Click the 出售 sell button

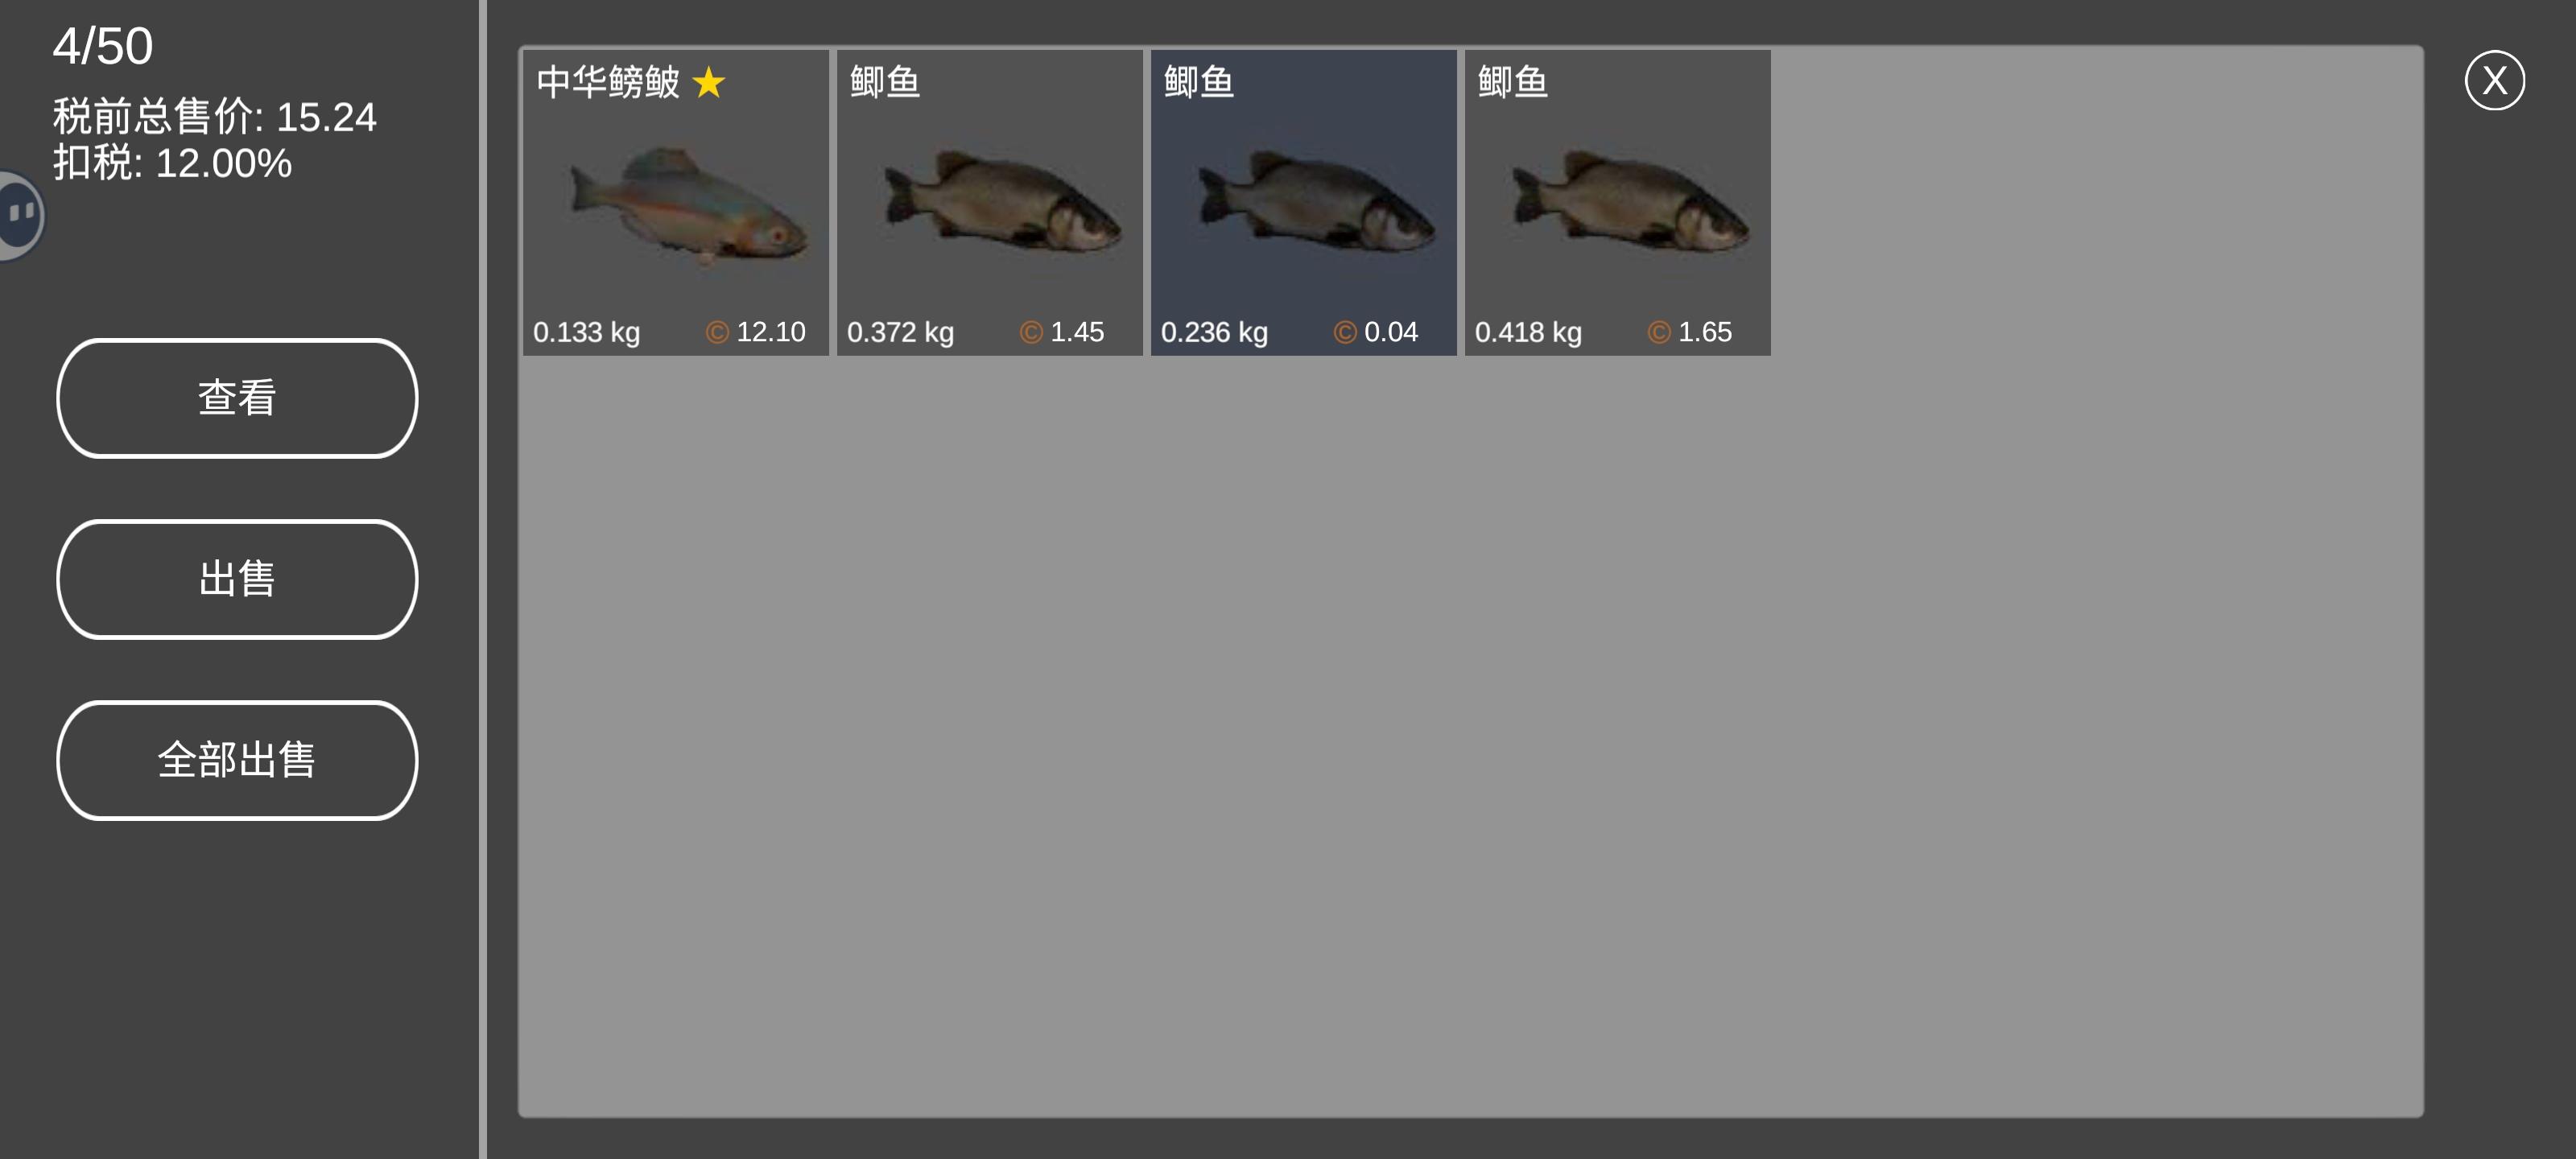click(237, 579)
